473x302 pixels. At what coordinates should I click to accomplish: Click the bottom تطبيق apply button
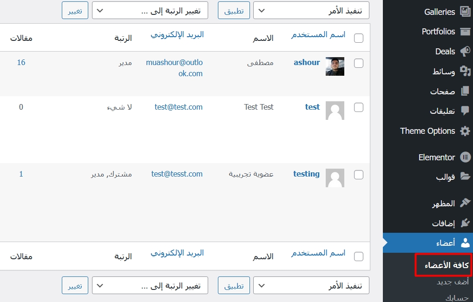[x=234, y=285]
